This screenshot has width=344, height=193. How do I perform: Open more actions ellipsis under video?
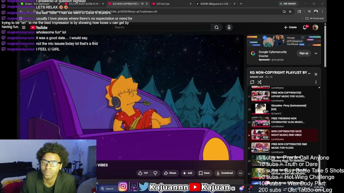coord(241,173)
